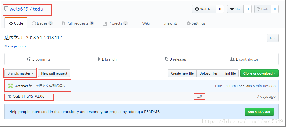Click the Add a README button

(x=259, y=112)
